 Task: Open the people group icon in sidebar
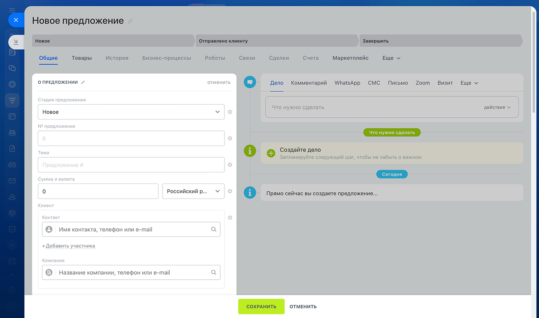(x=12, y=197)
